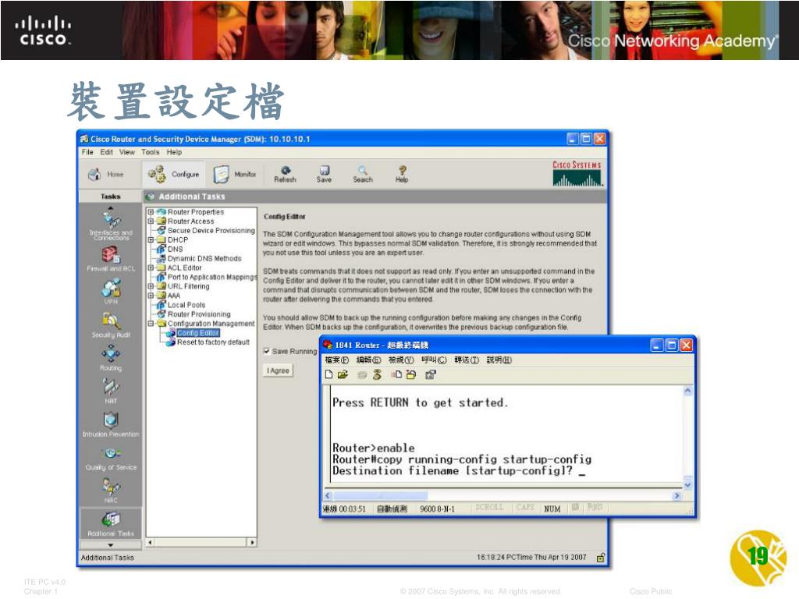Open the View menu in SDM
This screenshot has width=799, height=599.
click(x=127, y=152)
